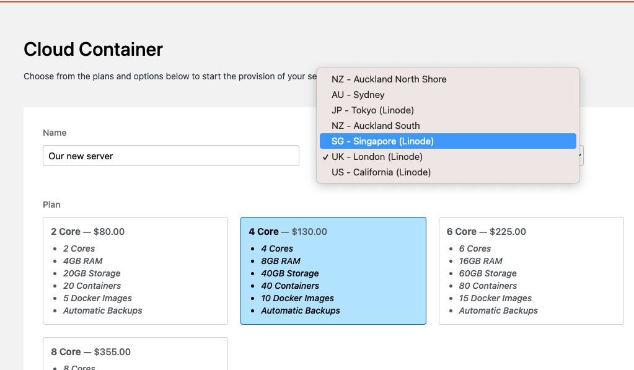The height and width of the screenshot is (370, 634).
Task: Click the Name field label
Action: click(55, 133)
